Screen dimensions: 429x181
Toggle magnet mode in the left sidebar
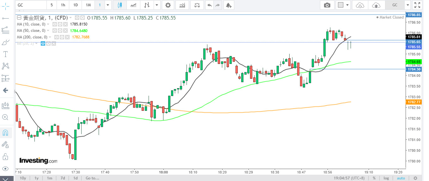pyautogui.click(x=5, y=133)
